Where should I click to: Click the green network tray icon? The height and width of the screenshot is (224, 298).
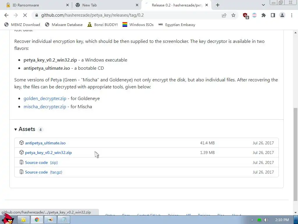259,220
